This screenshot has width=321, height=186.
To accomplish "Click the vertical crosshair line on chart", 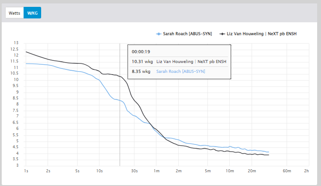I will click(x=120, y=129).
